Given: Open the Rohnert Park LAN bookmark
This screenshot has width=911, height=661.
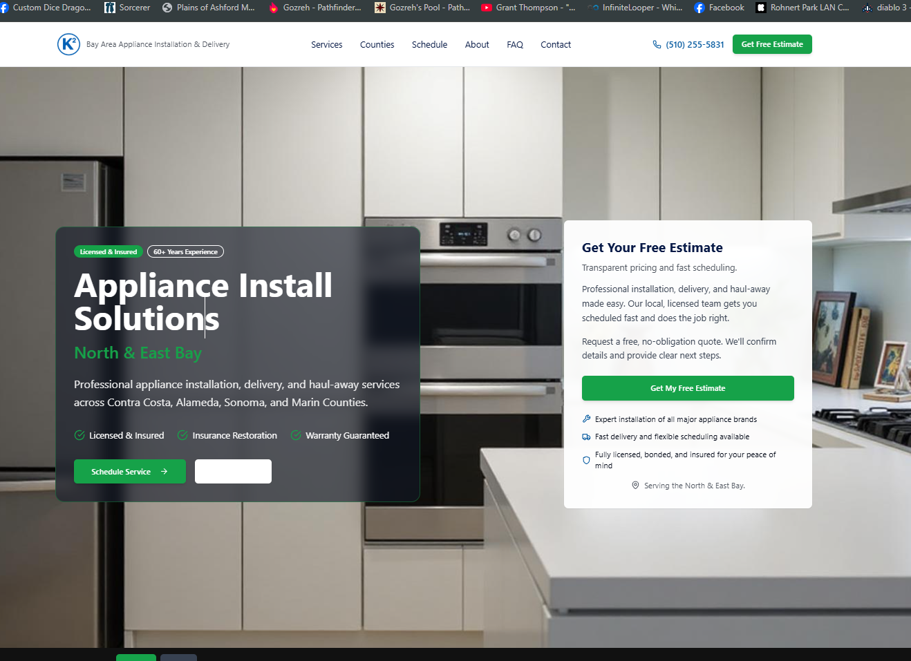Looking at the screenshot, I should [802, 8].
